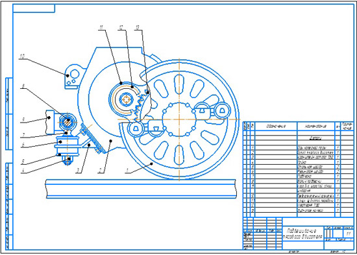Screen dimensions: 357x255
Task: Click callout number 10 label
Action: coord(22,56)
